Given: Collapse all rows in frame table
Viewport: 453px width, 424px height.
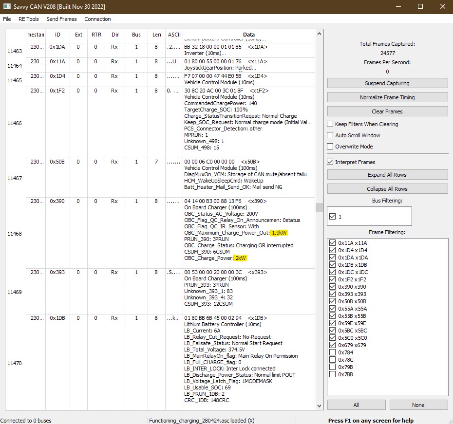Looking at the screenshot, I should tap(387, 189).
